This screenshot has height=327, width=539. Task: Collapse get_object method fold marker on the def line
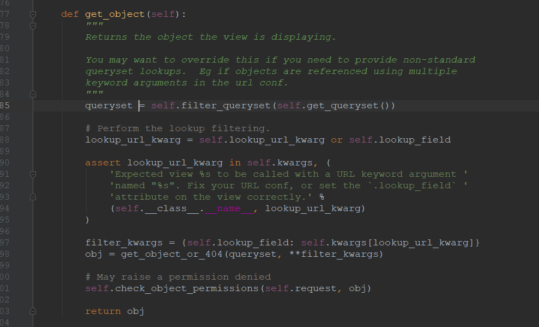[x=33, y=14]
